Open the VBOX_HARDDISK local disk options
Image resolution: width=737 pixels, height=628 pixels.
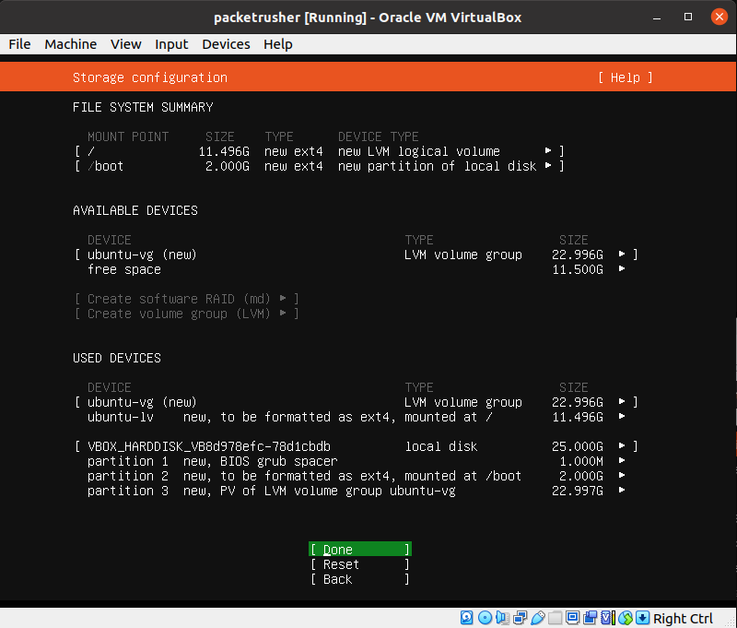623,446
